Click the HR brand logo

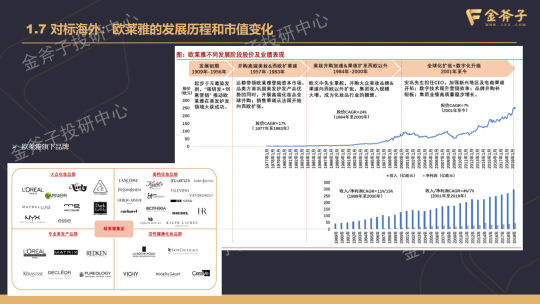(202, 211)
